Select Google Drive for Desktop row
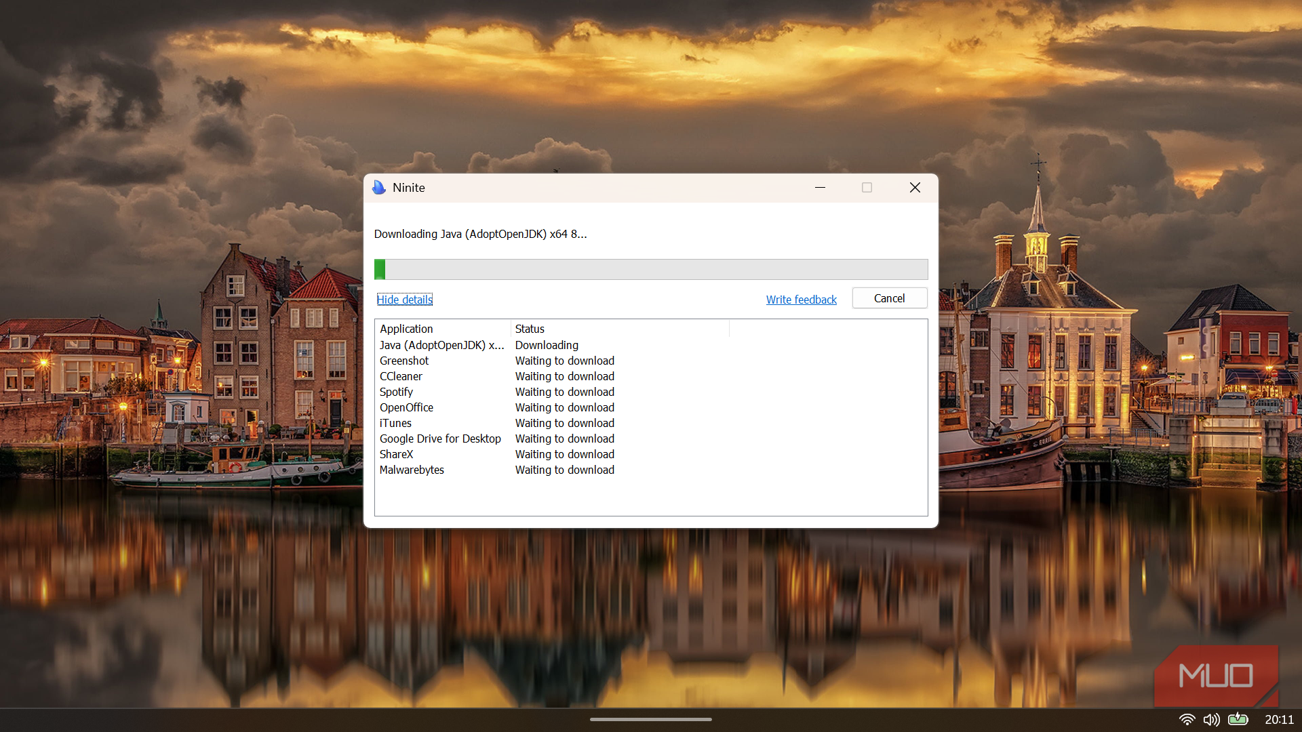1302x732 pixels. click(553, 439)
